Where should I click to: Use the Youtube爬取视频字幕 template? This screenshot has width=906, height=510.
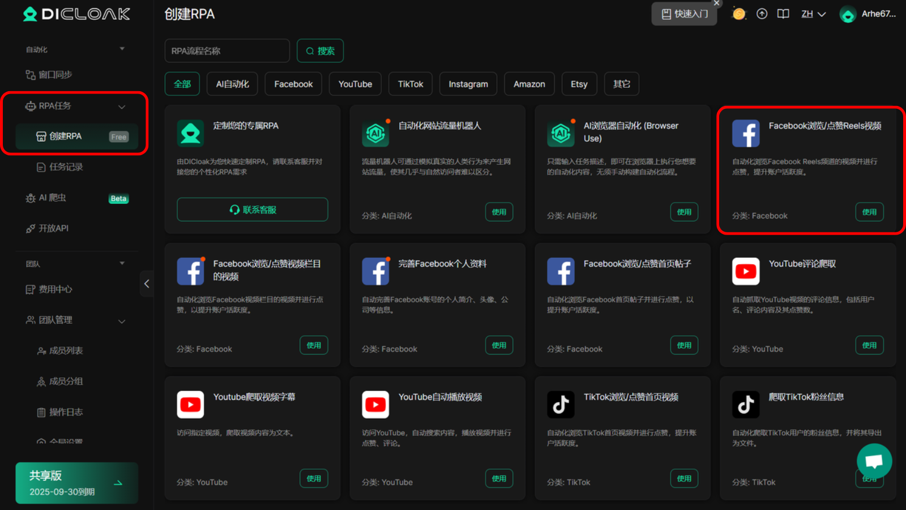coord(314,478)
